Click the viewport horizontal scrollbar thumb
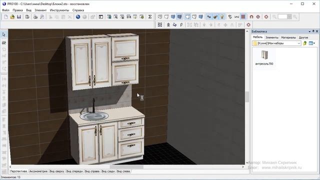Viewport: 320px width, 180px height. pyautogui.click(x=126, y=167)
